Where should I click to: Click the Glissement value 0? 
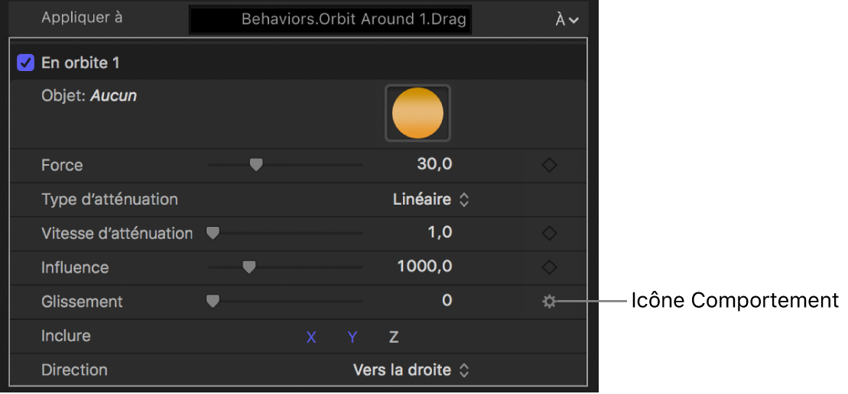point(447,301)
